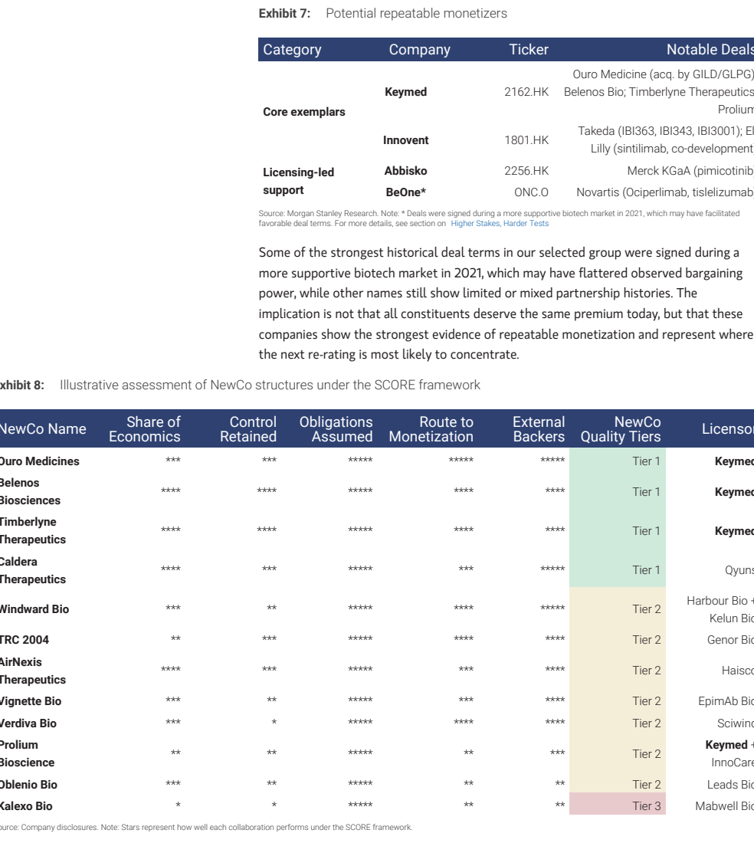
Task: Select the Tier 3 cell for Kalexo Bio
Action: coord(618,804)
